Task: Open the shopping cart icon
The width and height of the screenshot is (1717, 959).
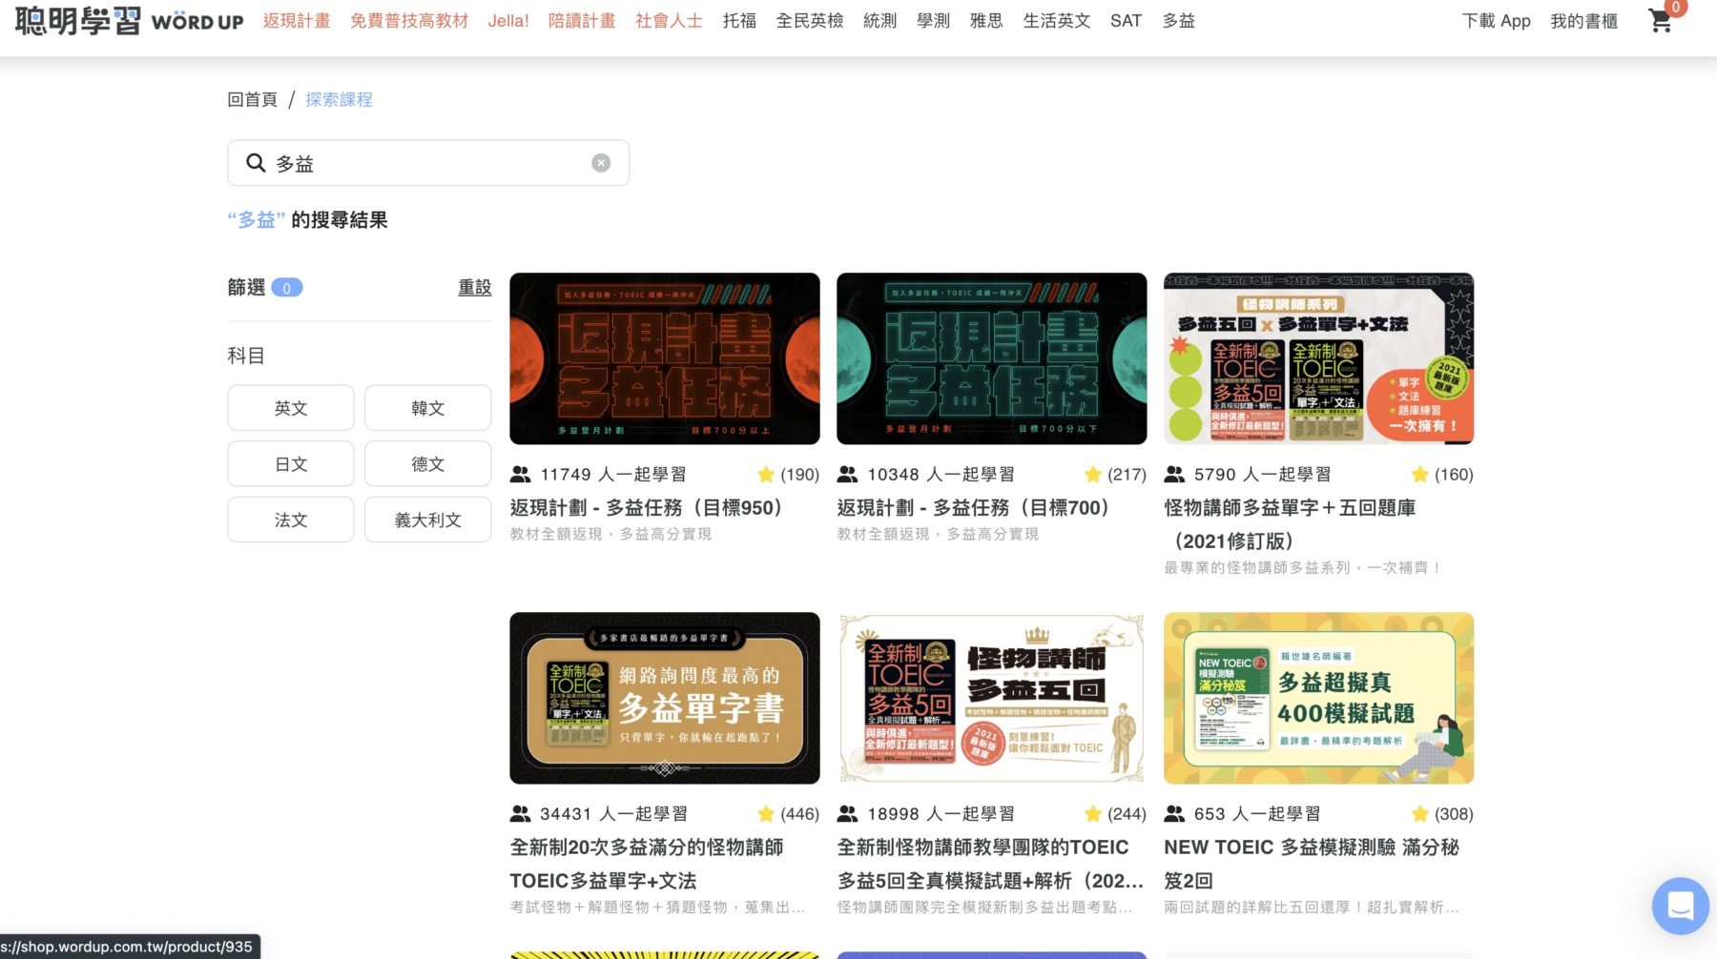Action: (1661, 21)
